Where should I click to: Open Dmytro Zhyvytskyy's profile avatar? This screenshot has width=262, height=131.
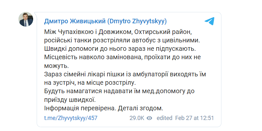pos(26,19)
